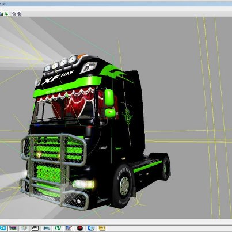This screenshot has height=232, width=232.
Task: Click the blue truck taskbar icon
Action: (x=47, y=228)
